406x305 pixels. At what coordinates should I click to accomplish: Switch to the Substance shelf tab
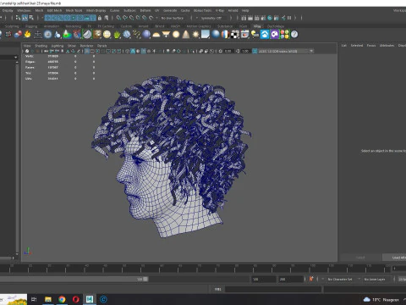225,26
